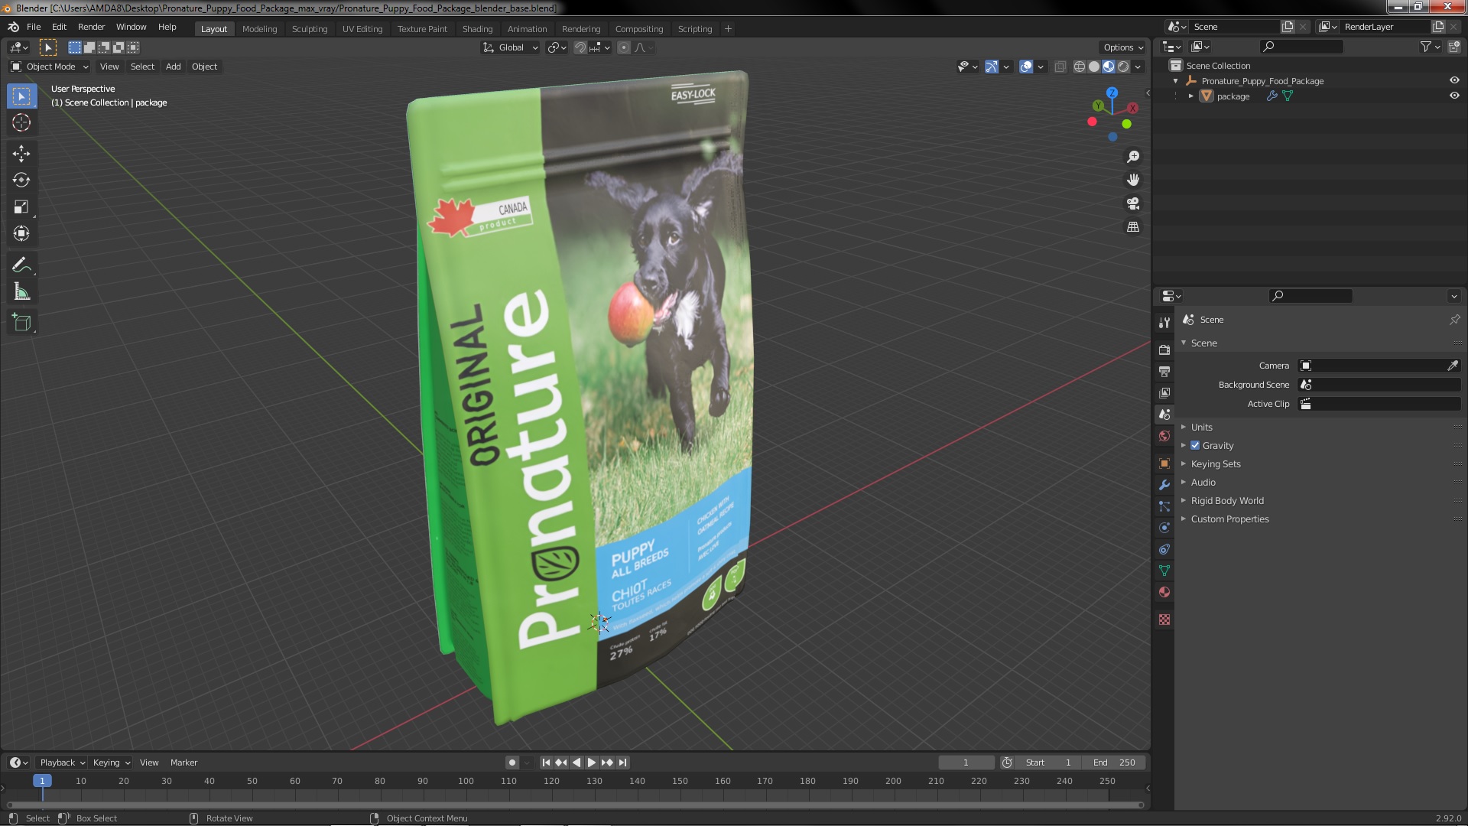Click the Keying menu in timeline

(111, 763)
